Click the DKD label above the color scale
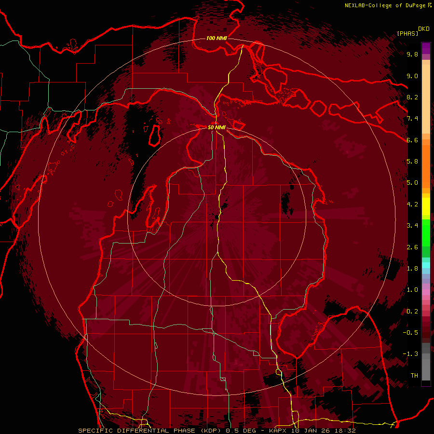Image resolution: width=434 pixels, height=434 pixels. [x=424, y=29]
